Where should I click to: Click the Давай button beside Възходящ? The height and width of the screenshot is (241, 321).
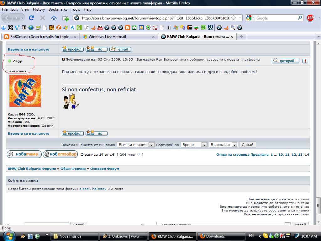point(248,145)
